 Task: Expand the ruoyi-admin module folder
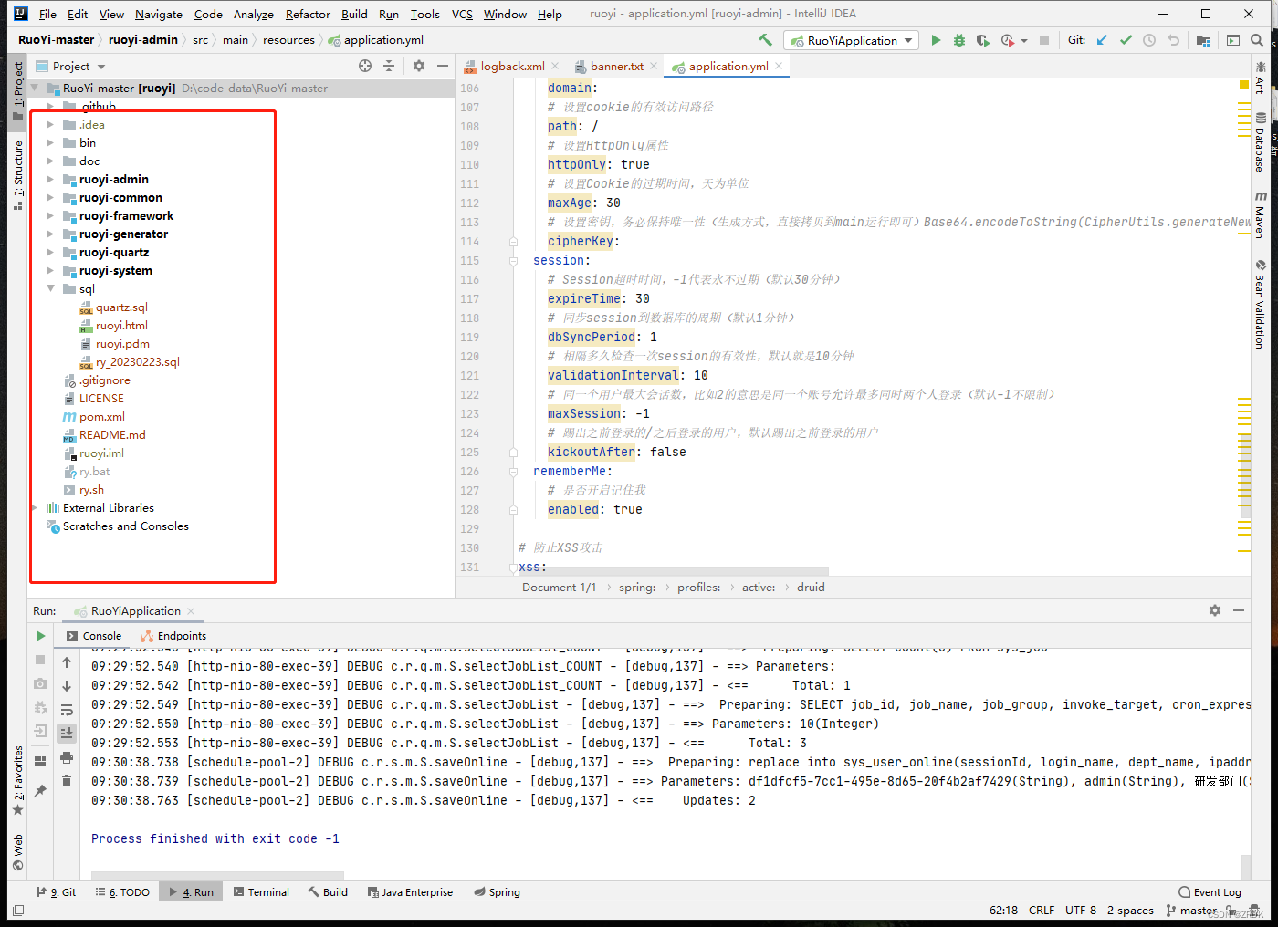click(50, 180)
